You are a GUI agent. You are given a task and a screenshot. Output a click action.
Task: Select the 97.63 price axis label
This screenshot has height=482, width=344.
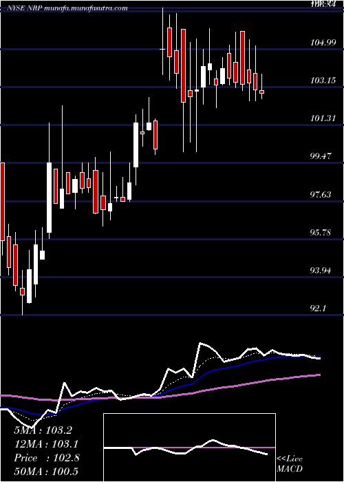pos(321,195)
